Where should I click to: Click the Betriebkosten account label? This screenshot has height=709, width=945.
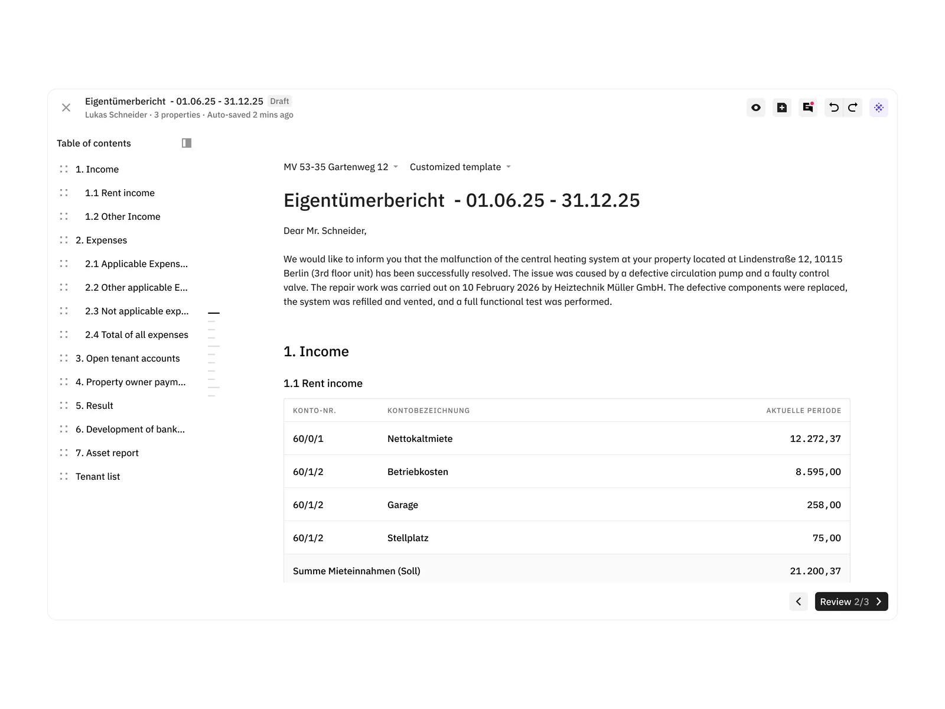tap(418, 472)
